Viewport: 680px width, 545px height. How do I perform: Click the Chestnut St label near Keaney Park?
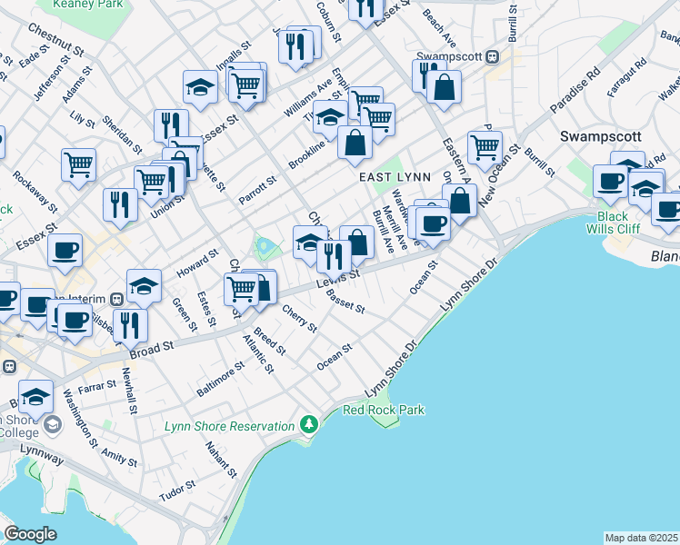coord(56,39)
